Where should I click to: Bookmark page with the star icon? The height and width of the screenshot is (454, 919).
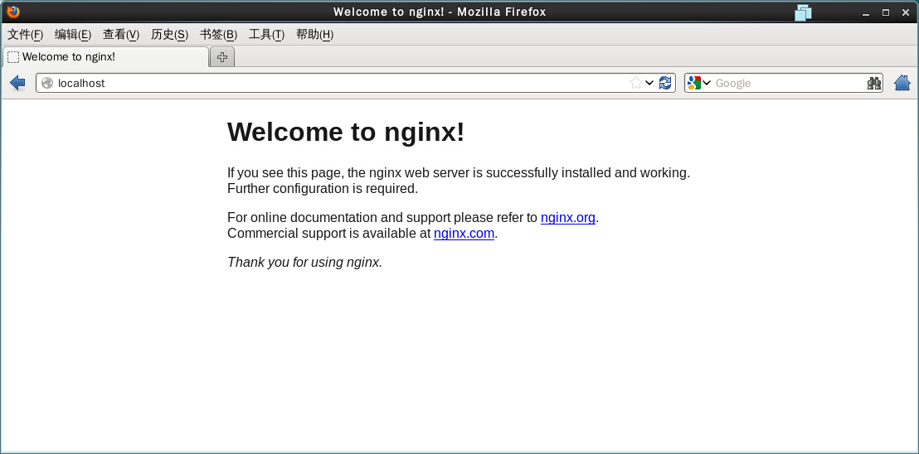click(x=636, y=83)
